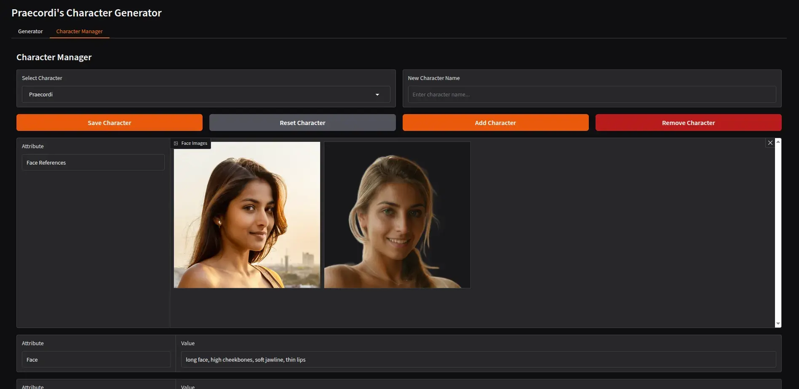
Task: Clear the face images gallery with X
Action: pyautogui.click(x=770, y=143)
